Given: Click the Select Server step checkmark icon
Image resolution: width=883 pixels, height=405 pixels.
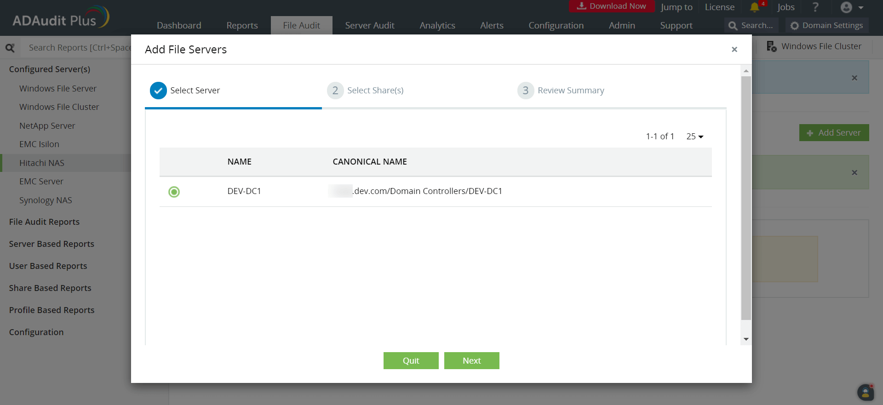Looking at the screenshot, I should point(158,91).
